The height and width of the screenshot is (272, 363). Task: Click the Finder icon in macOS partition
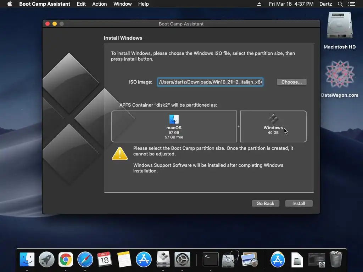(174, 119)
